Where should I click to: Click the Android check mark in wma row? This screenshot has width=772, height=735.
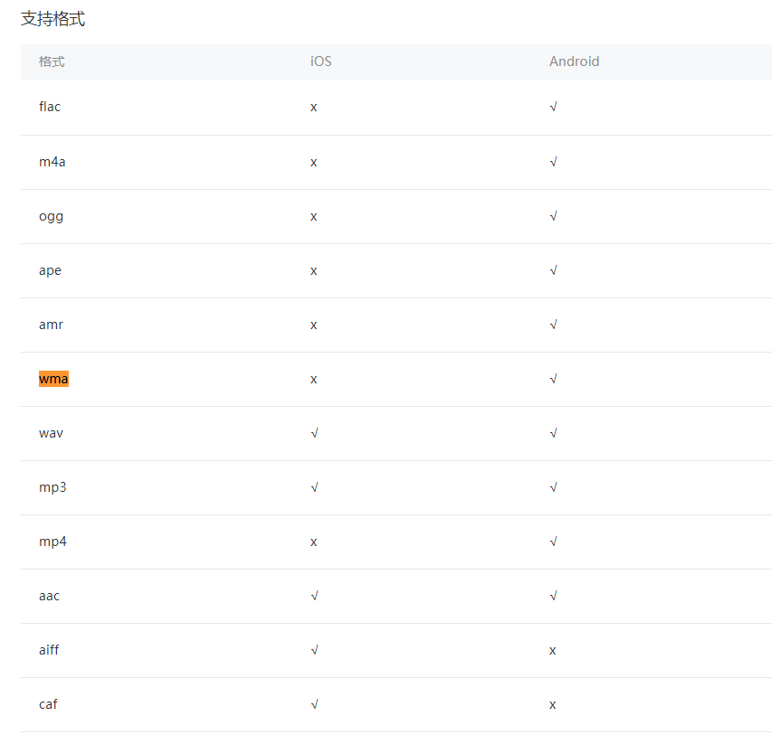click(553, 379)
